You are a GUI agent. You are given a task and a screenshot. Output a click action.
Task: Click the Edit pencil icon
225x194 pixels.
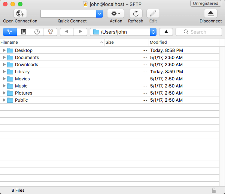pos(153,13)
